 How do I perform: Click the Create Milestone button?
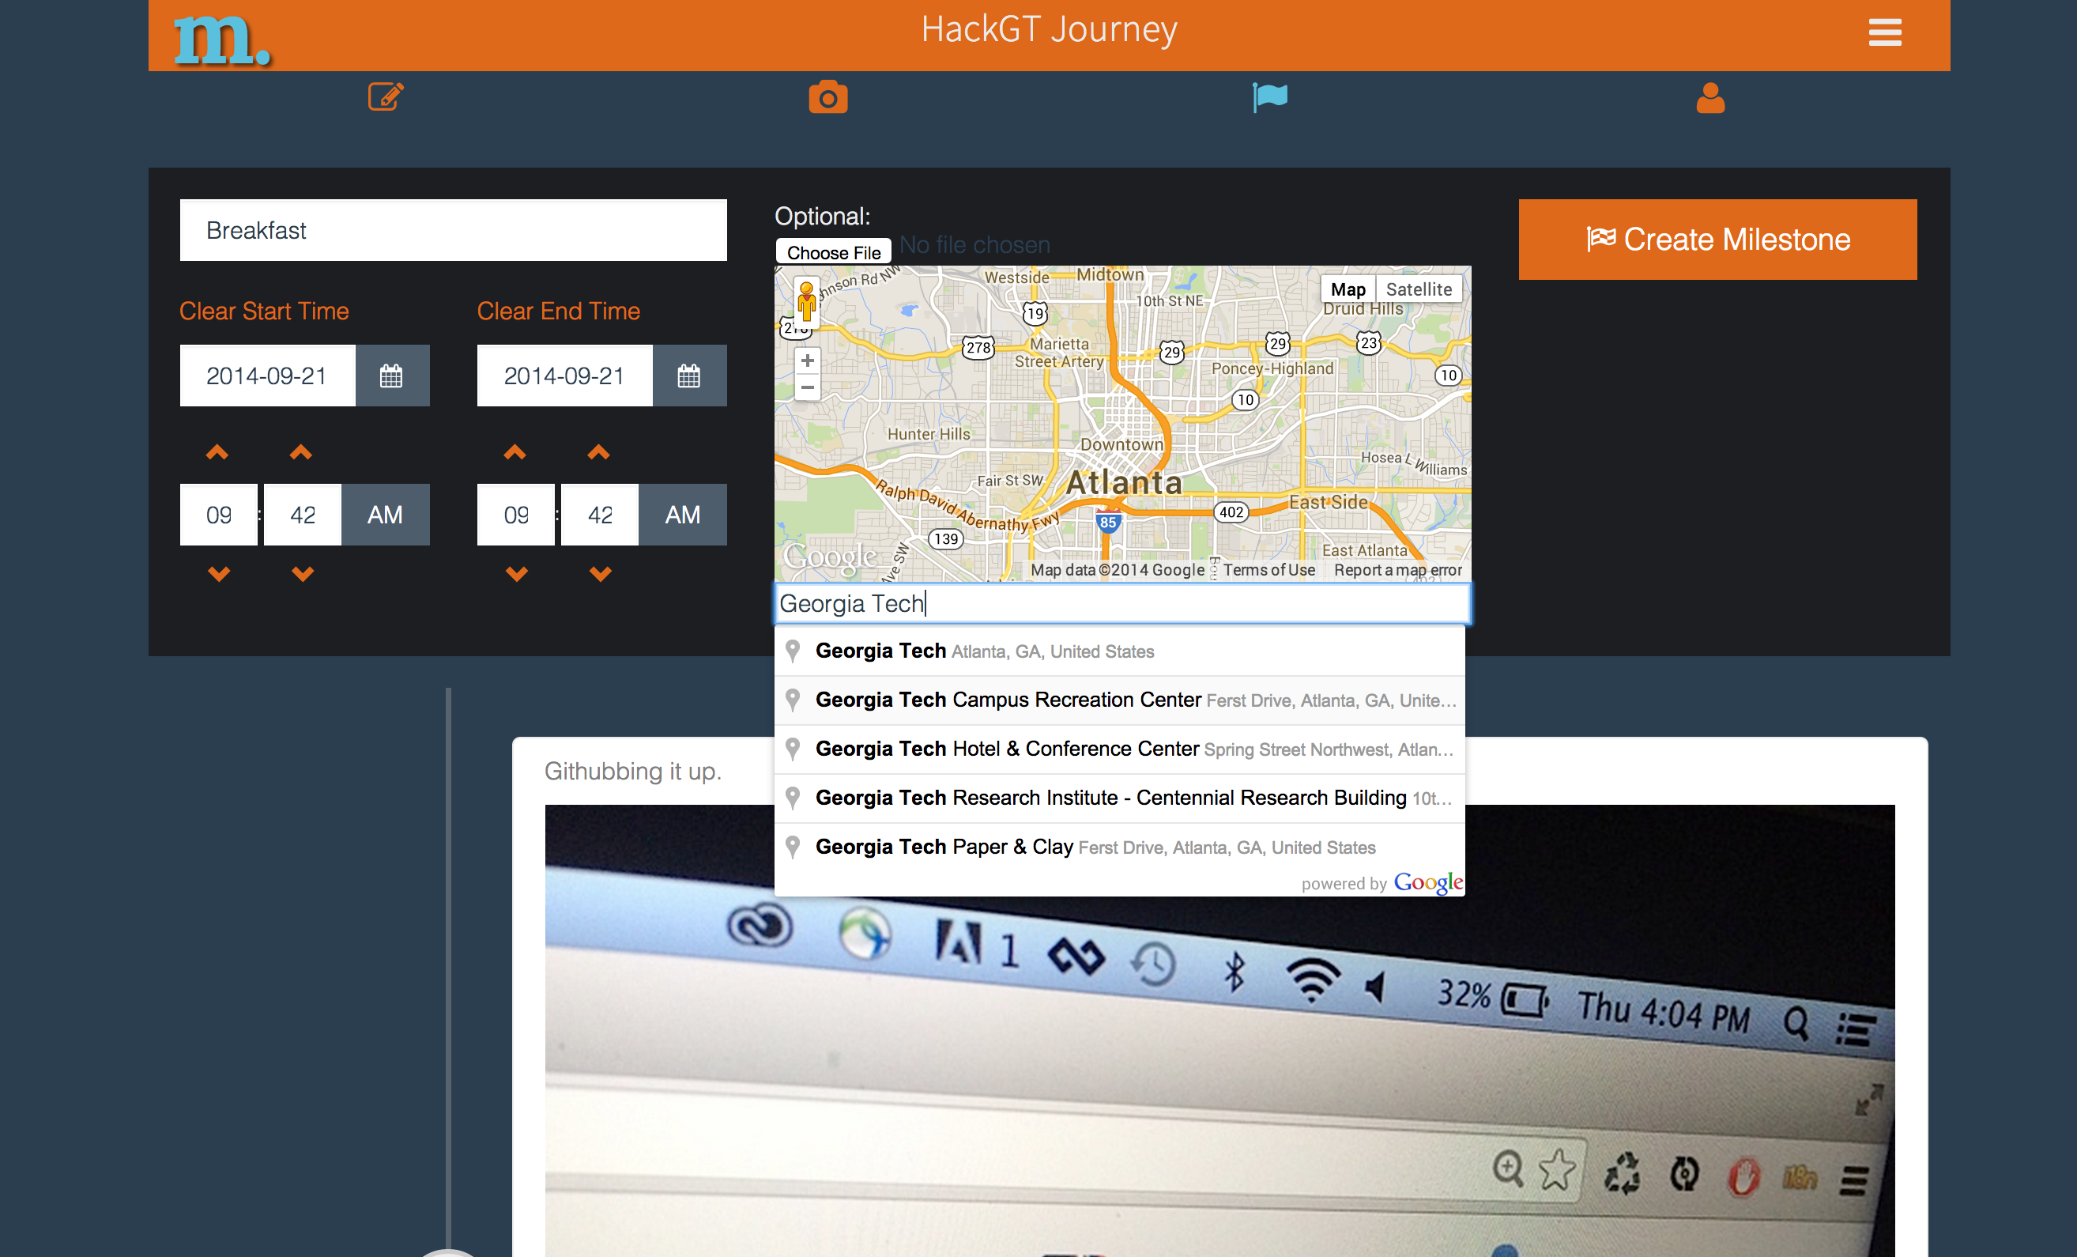coord(1717,240)
